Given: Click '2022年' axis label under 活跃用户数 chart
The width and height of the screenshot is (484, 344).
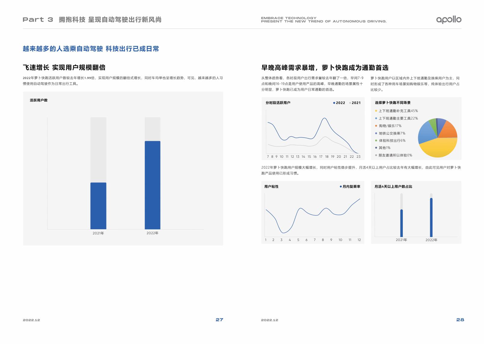Looking at the screenshot, I should point(152,233).
